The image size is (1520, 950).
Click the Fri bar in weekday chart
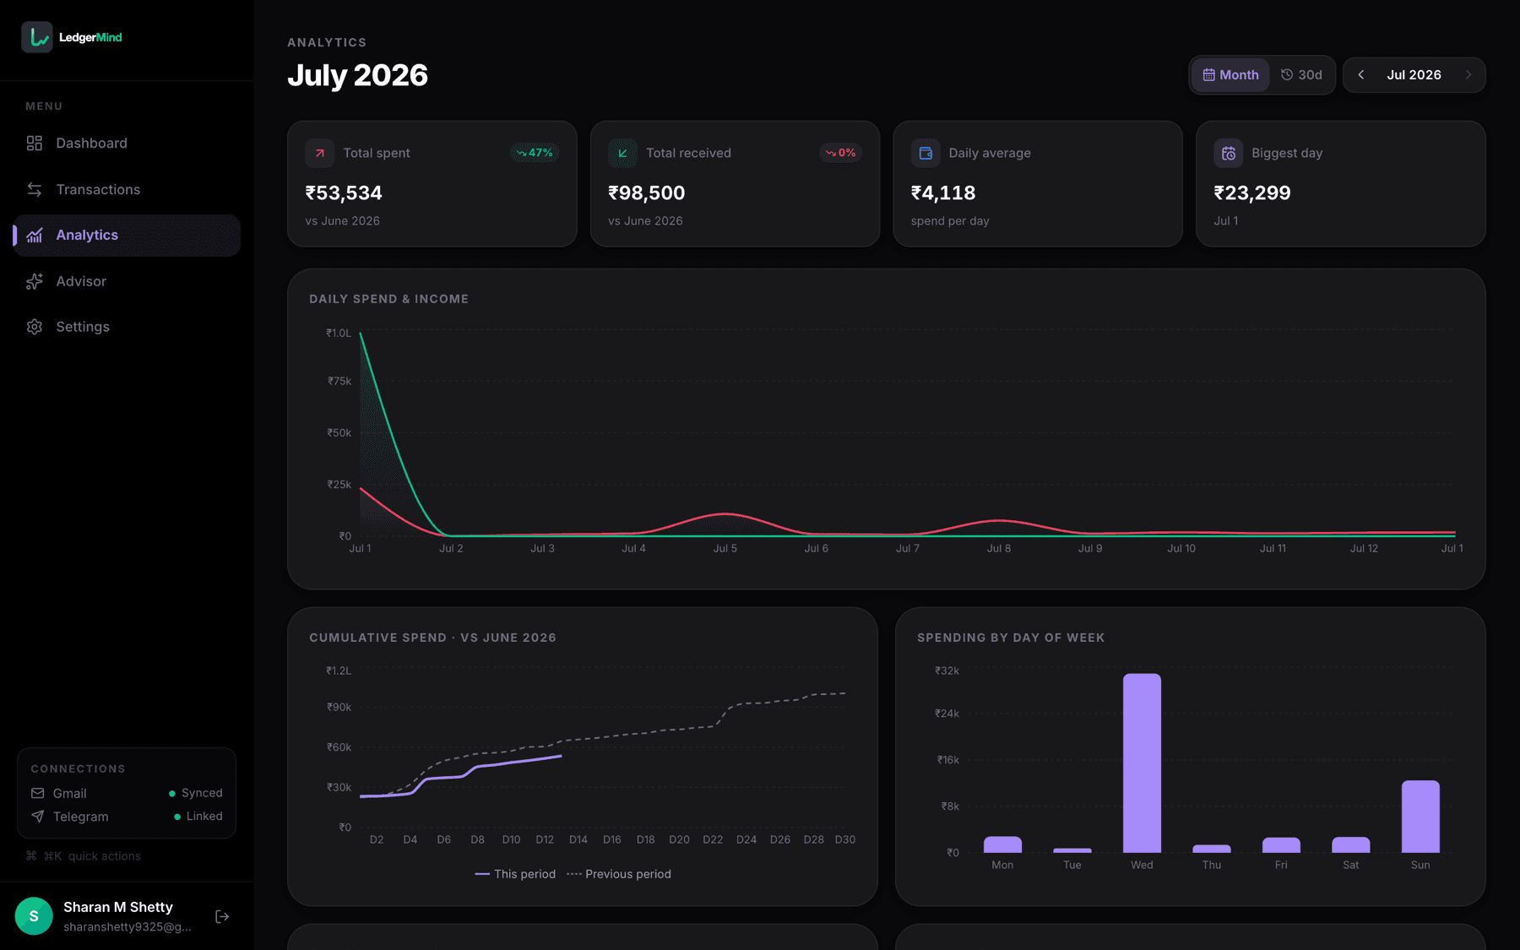1281,845
